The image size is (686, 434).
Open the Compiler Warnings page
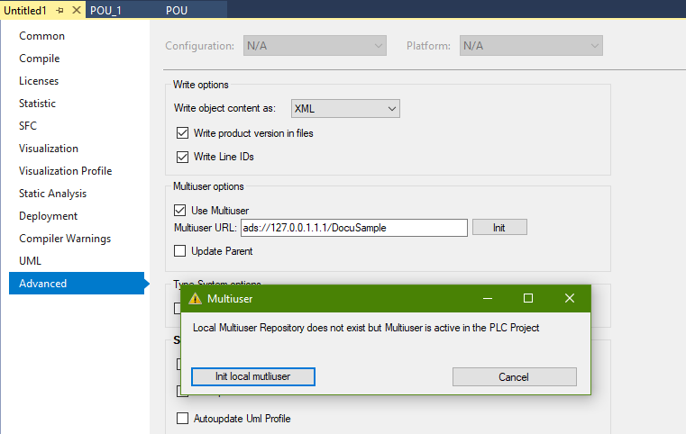(65, 239)
